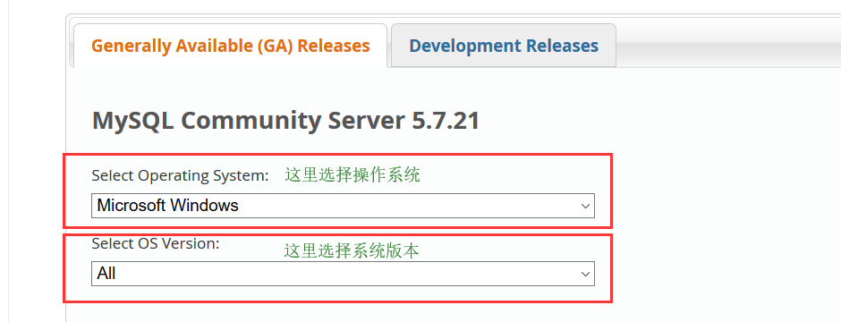Expand the OS Version dropdown showing All

343,274
